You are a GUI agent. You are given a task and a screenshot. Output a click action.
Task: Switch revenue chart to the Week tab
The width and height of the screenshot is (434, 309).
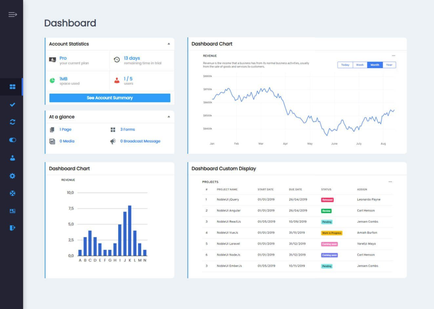360,65
